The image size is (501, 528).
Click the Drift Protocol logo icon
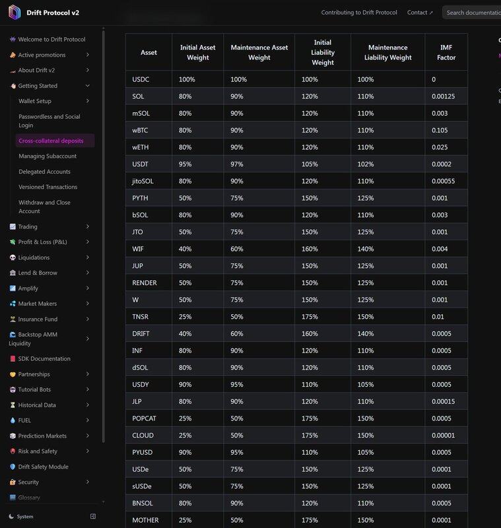(15, 13)
